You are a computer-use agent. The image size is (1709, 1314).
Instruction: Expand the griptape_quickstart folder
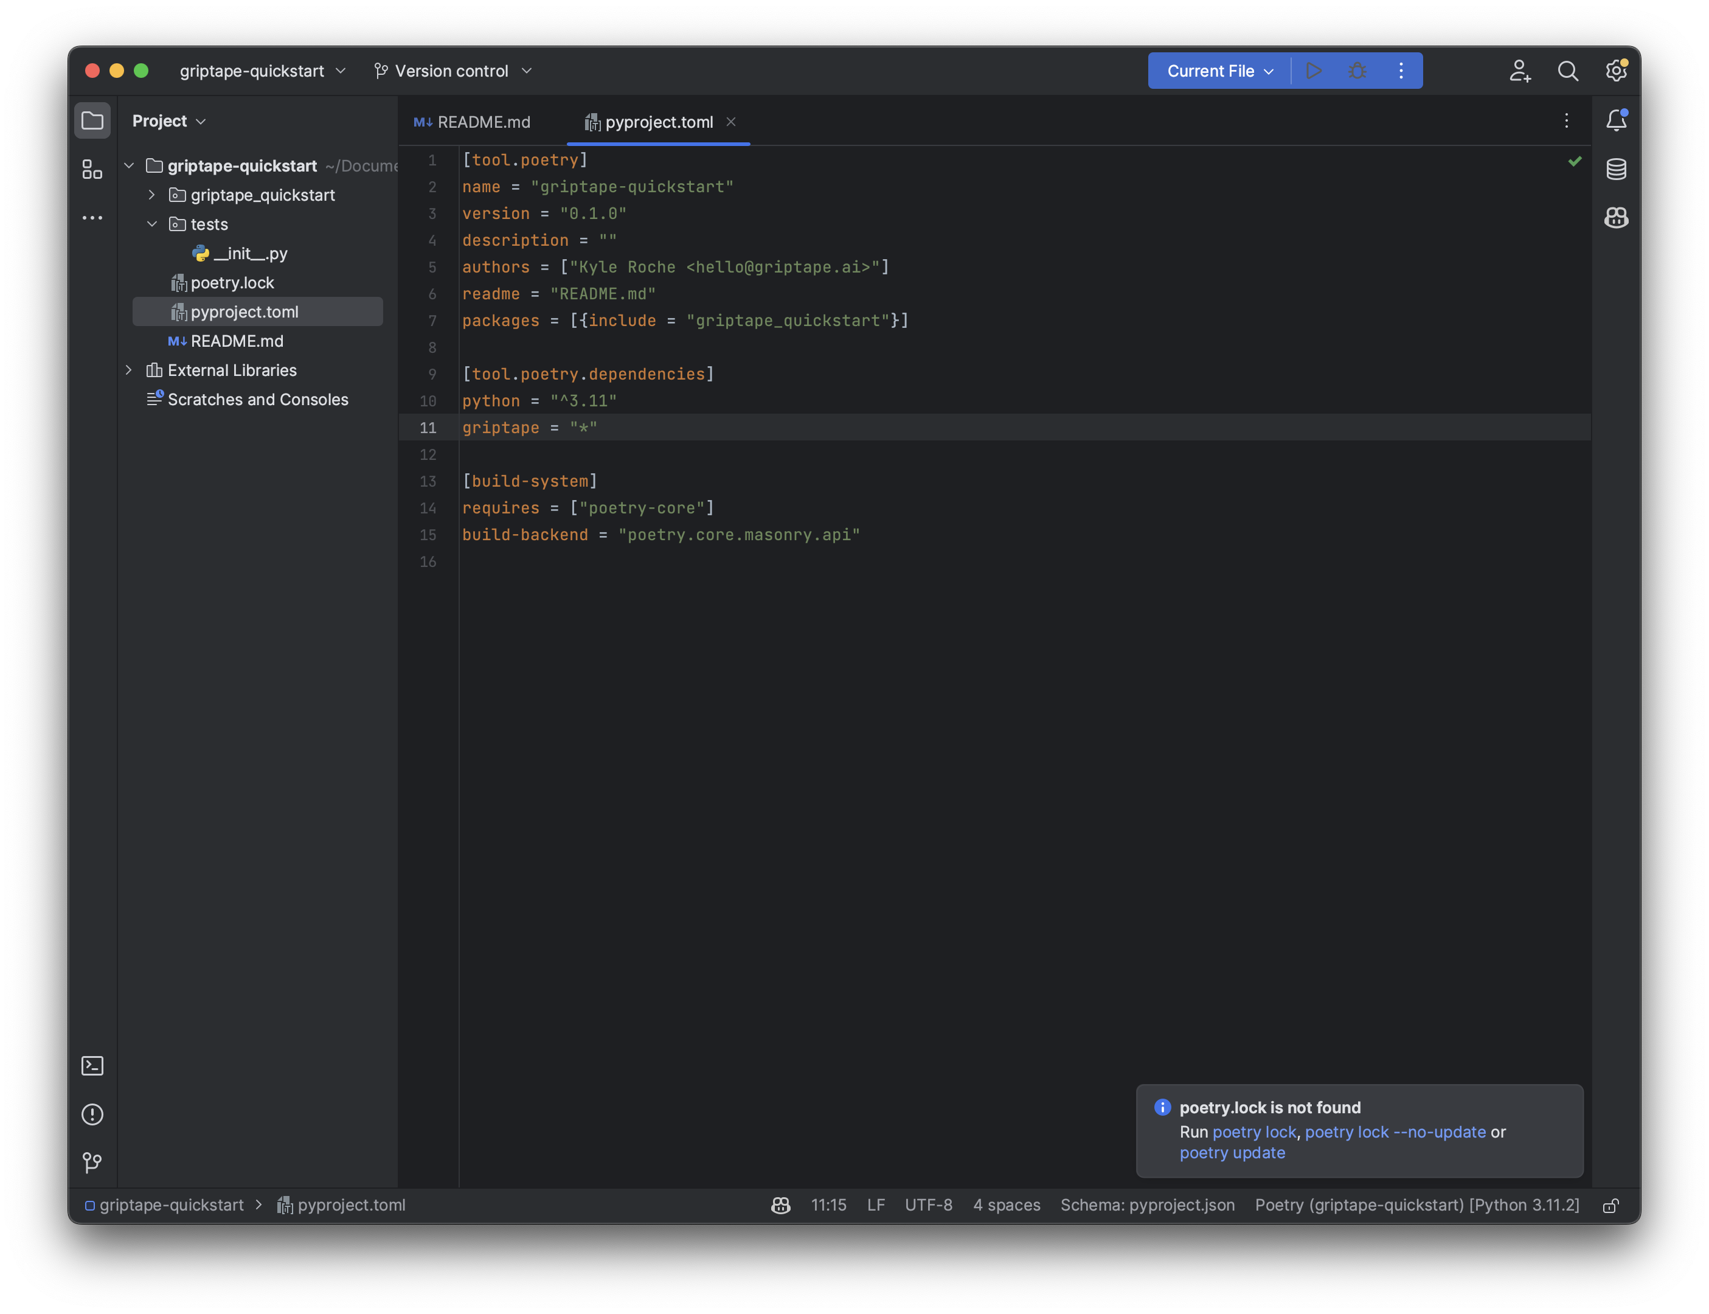click(151, 195)
